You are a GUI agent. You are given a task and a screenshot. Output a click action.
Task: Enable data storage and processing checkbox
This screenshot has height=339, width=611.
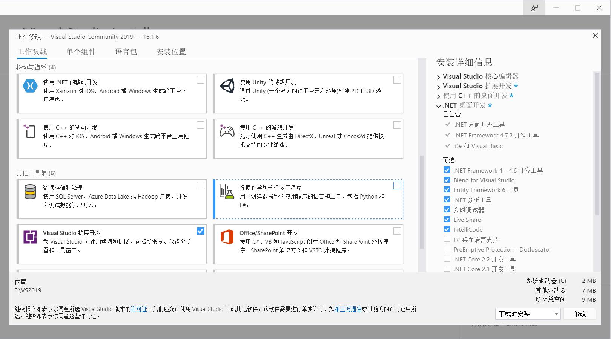point(201,186)
